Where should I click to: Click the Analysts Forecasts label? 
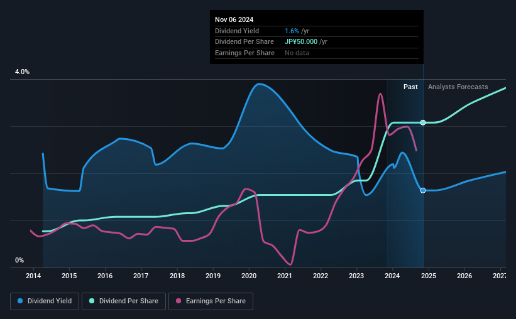point(458,87)
